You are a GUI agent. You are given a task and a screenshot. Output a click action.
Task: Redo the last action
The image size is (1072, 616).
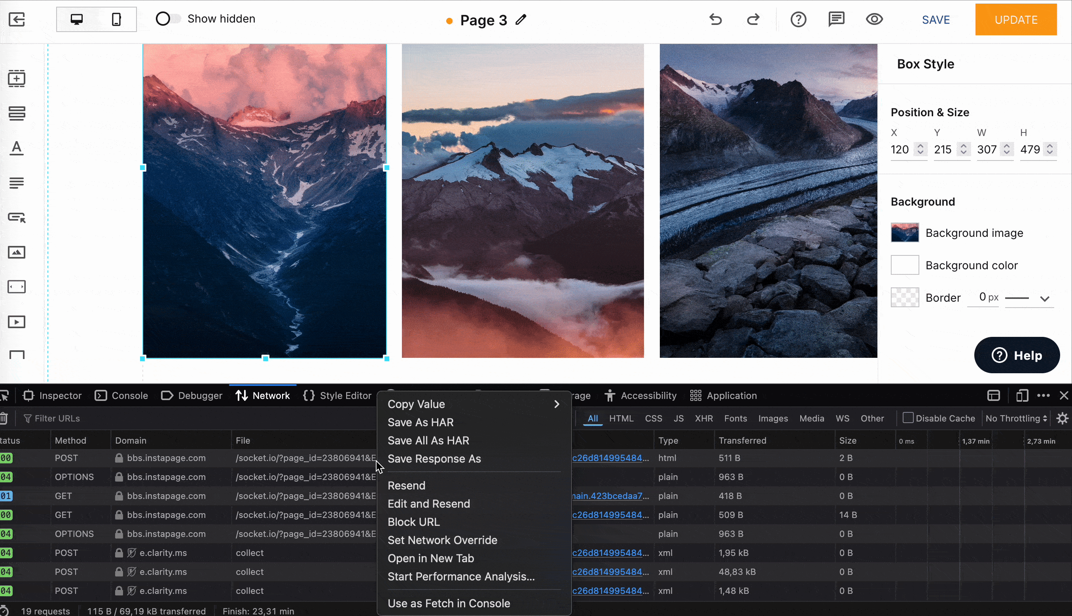tap(753, 19)
